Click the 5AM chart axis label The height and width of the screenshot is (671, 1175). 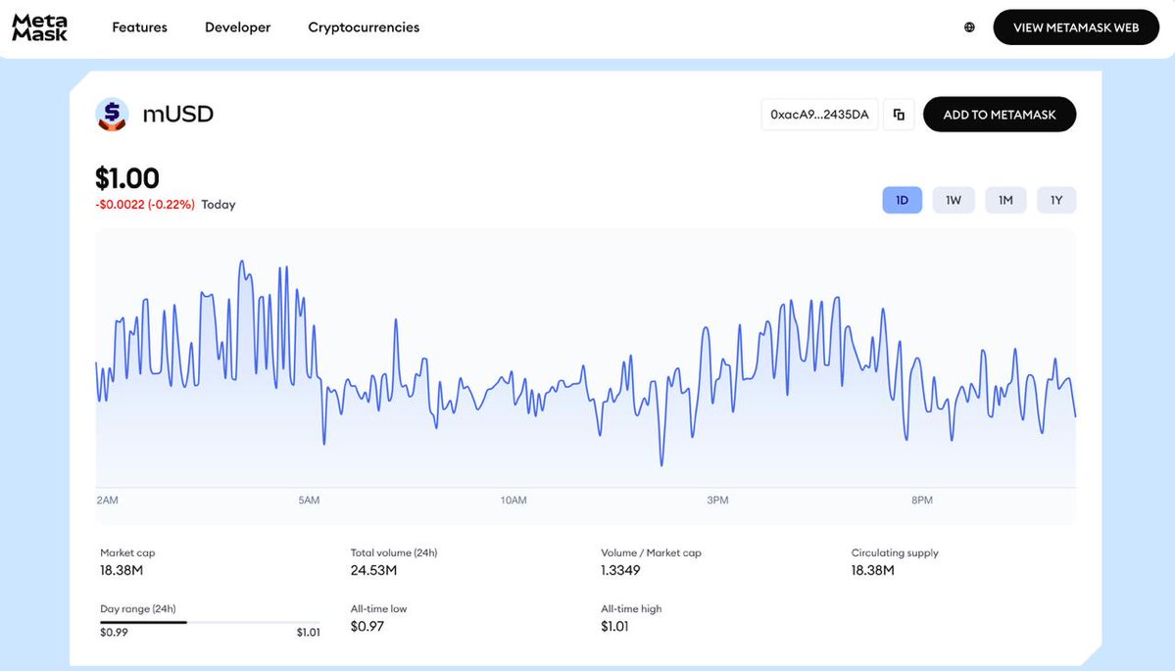(309, 501)
